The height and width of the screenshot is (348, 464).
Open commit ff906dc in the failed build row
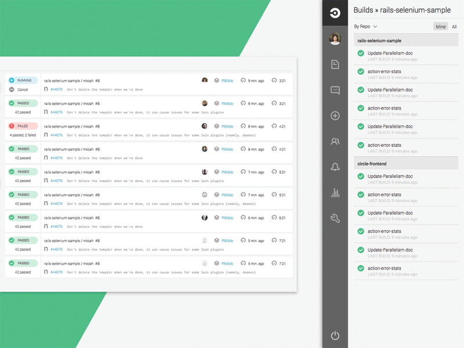click(227, 126)
